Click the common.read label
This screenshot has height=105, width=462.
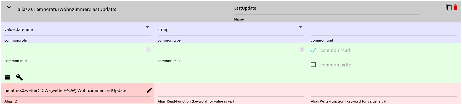click(335, 50)
